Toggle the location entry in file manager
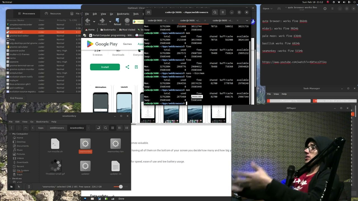 click(98, 128)
